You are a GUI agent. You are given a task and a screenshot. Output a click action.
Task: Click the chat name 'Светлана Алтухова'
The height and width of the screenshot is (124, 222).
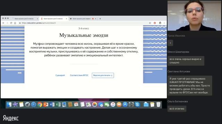179,72
